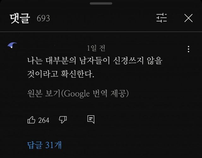
Task: Tap the 693 comment count
Action: 43,18
